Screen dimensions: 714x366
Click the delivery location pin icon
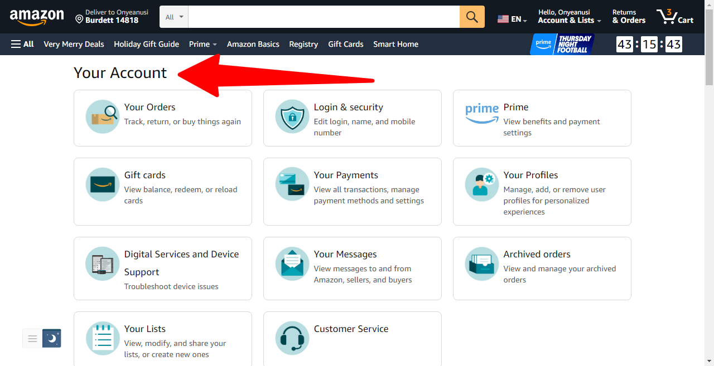click(x=79, y=19)
